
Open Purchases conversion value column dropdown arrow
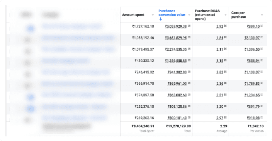[189, 15]
